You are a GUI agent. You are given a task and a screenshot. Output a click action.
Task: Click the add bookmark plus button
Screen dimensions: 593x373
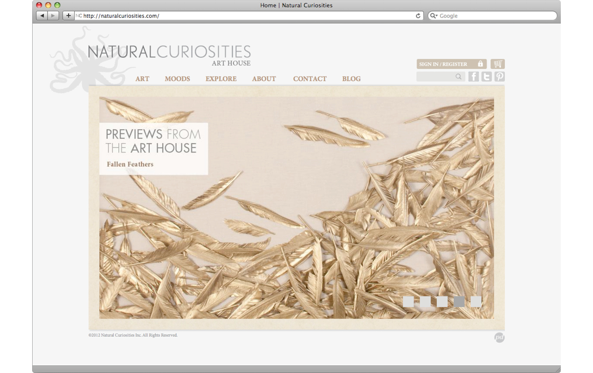69,16
